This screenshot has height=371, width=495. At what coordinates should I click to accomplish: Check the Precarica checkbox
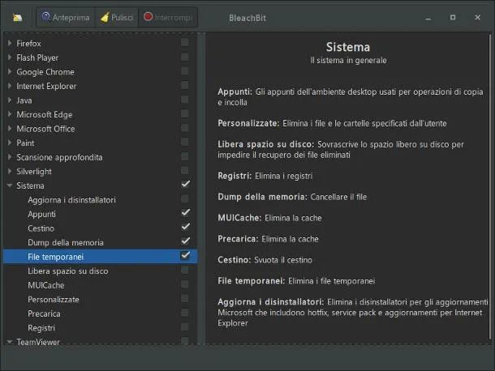[x=185, y=313]
